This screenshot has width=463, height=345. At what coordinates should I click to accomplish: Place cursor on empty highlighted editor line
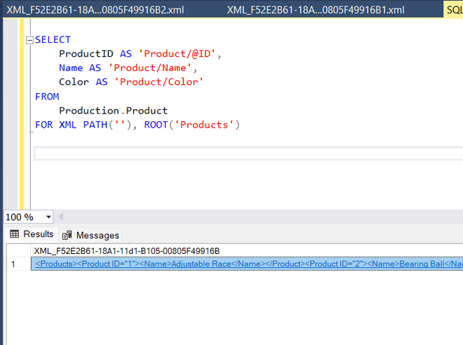point(248,154)
